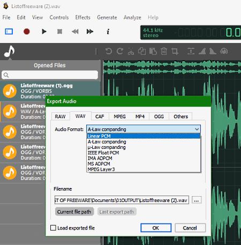
Task: Switch to the RAW tab
Action: pos(60,117)
